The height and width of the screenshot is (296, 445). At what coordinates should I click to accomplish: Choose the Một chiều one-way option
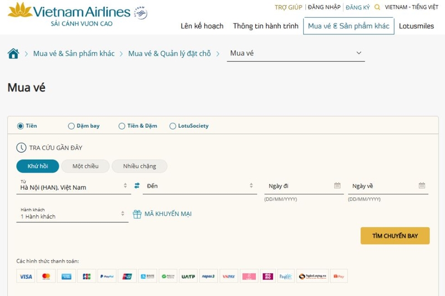click(x=86, y=166)
